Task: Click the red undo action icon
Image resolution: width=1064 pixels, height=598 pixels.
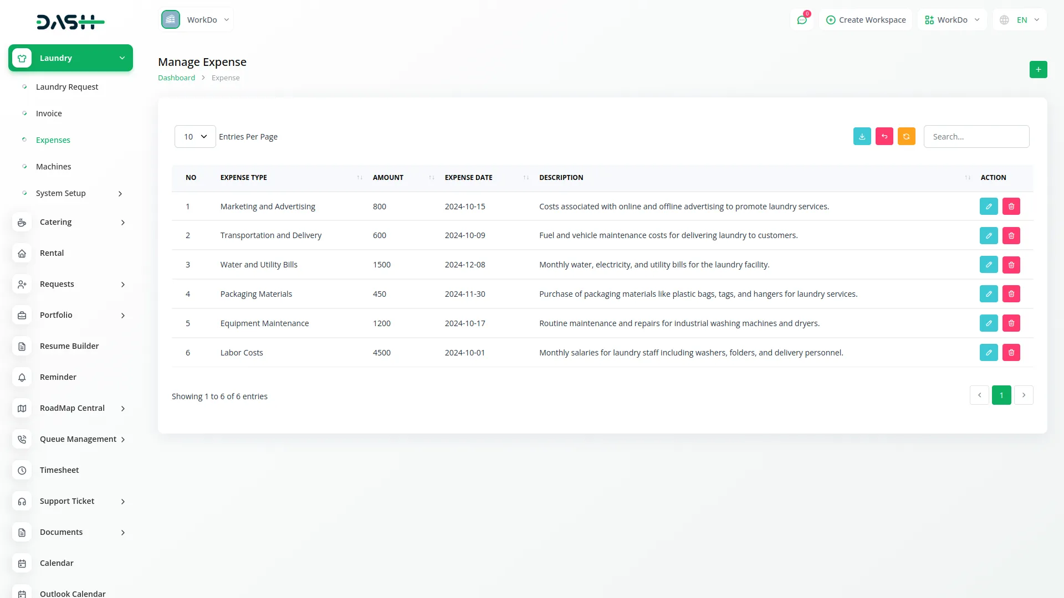Action: 884,136
